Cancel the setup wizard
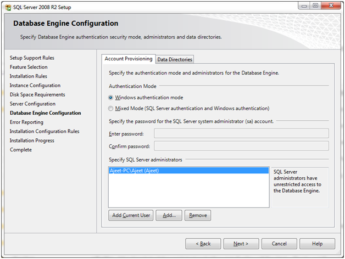Screen dimensions: 345x259 279,244
